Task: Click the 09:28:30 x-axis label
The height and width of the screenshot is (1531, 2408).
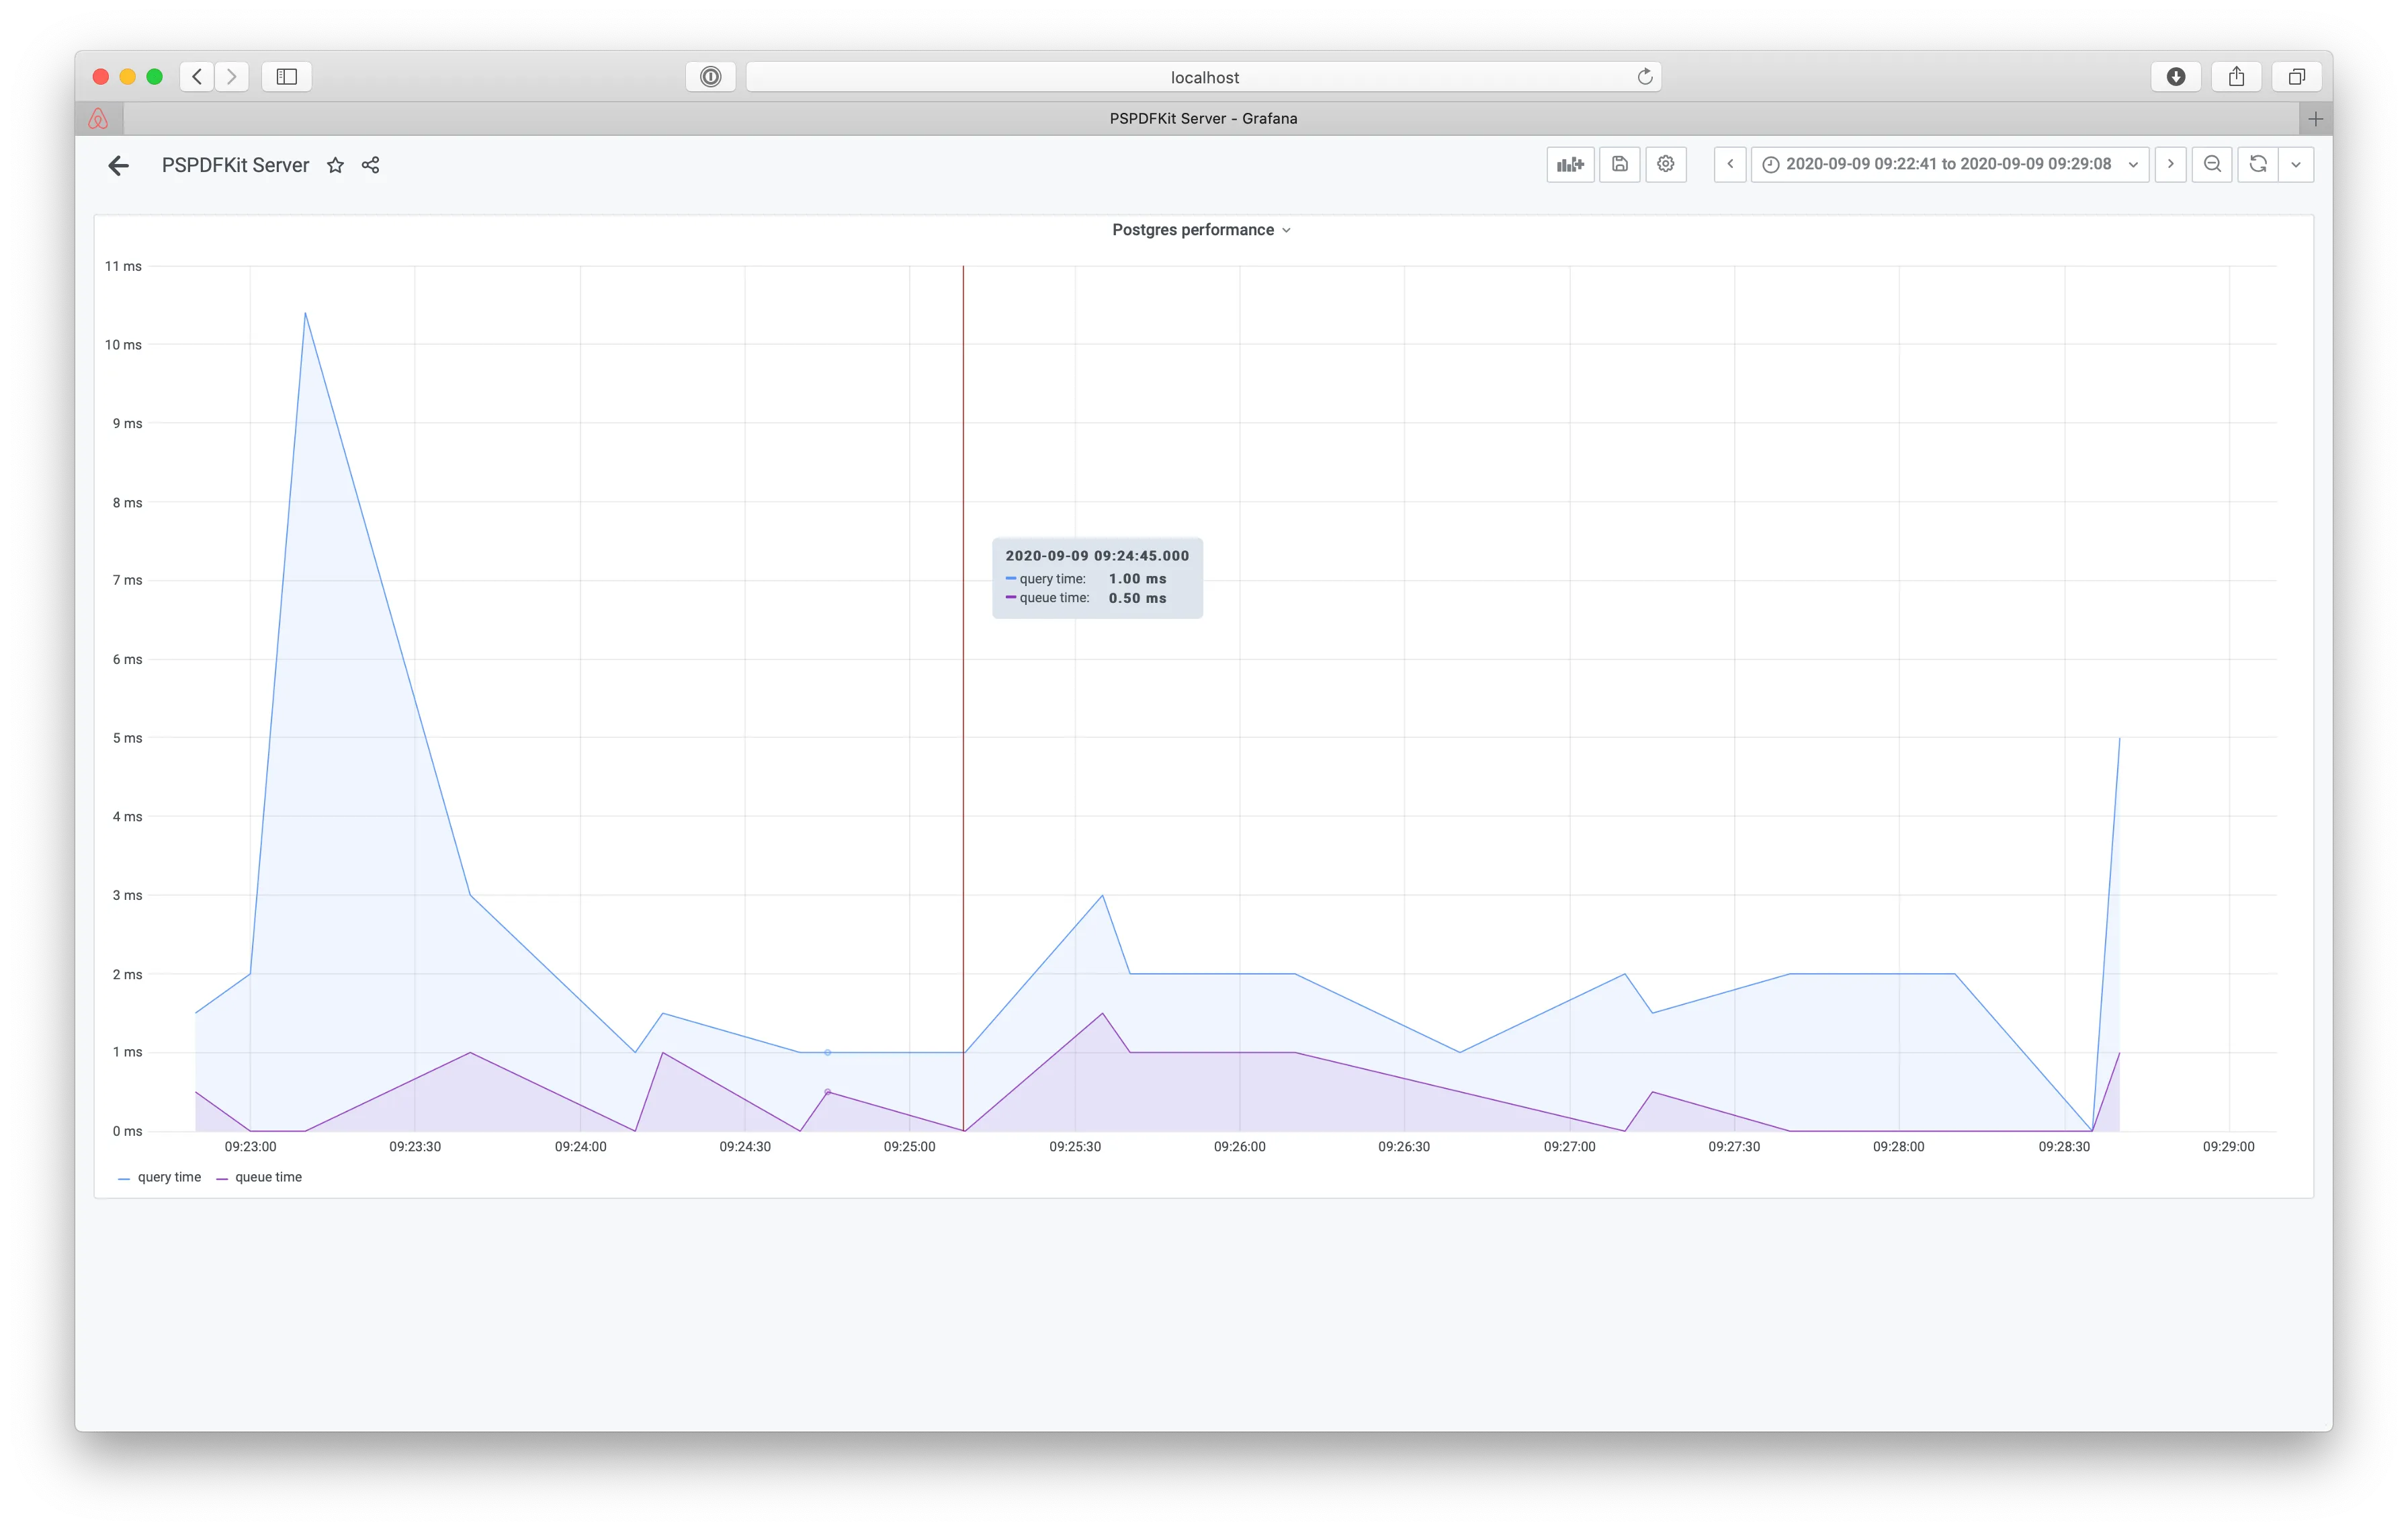Action: point(2064,1147)
